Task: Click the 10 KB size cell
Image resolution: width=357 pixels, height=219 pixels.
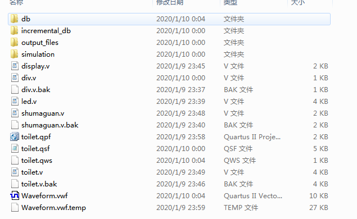Action: (319, 196)
